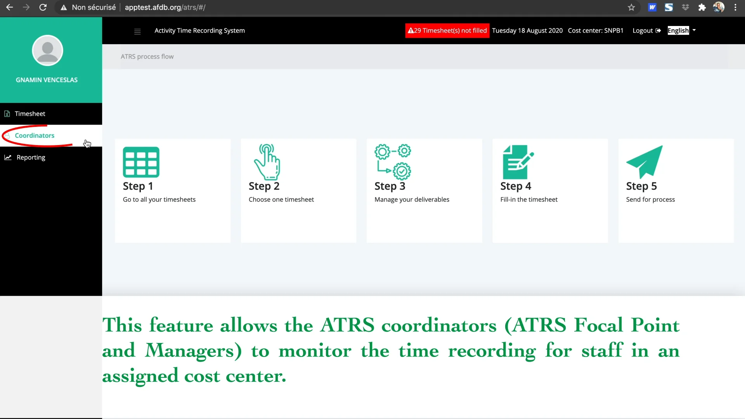Click the hamburger menu icon
745x419 pixels.
tap(137, 31)
